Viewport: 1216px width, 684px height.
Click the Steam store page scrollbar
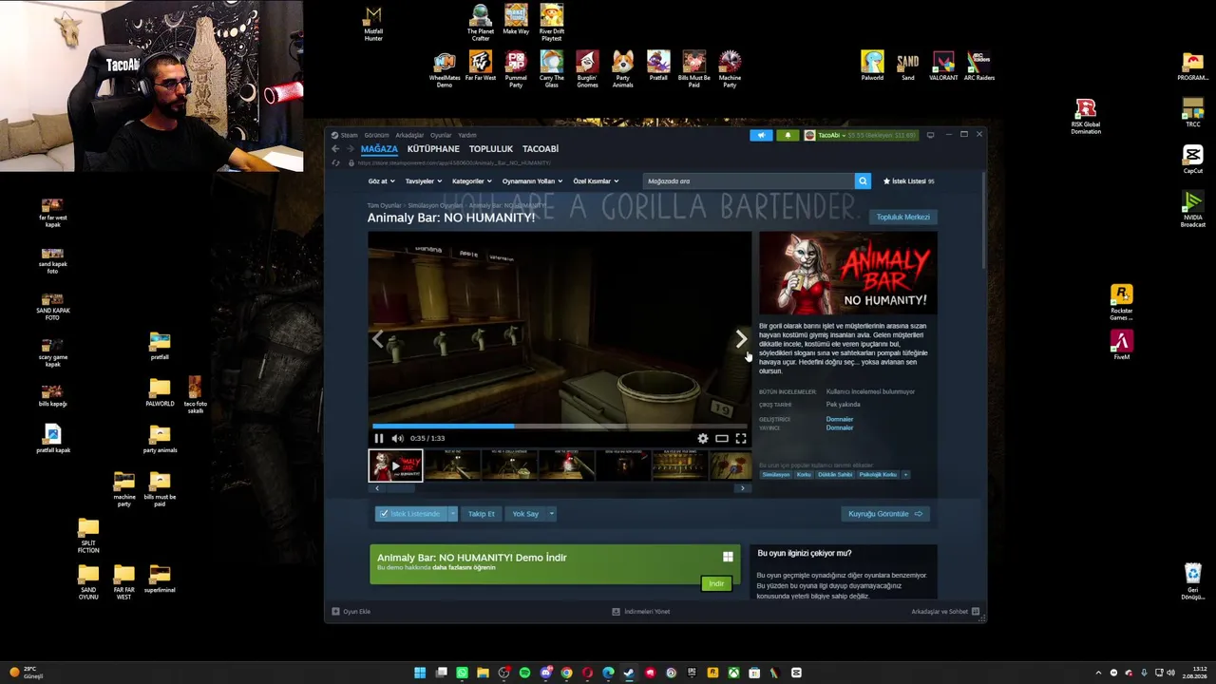click(984, 218)
